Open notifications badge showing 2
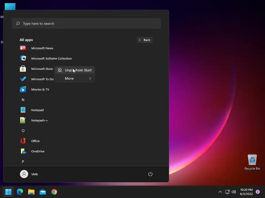The width and height of the screenshot is (265, 198). pyautogui.click(x=258, y=192)
